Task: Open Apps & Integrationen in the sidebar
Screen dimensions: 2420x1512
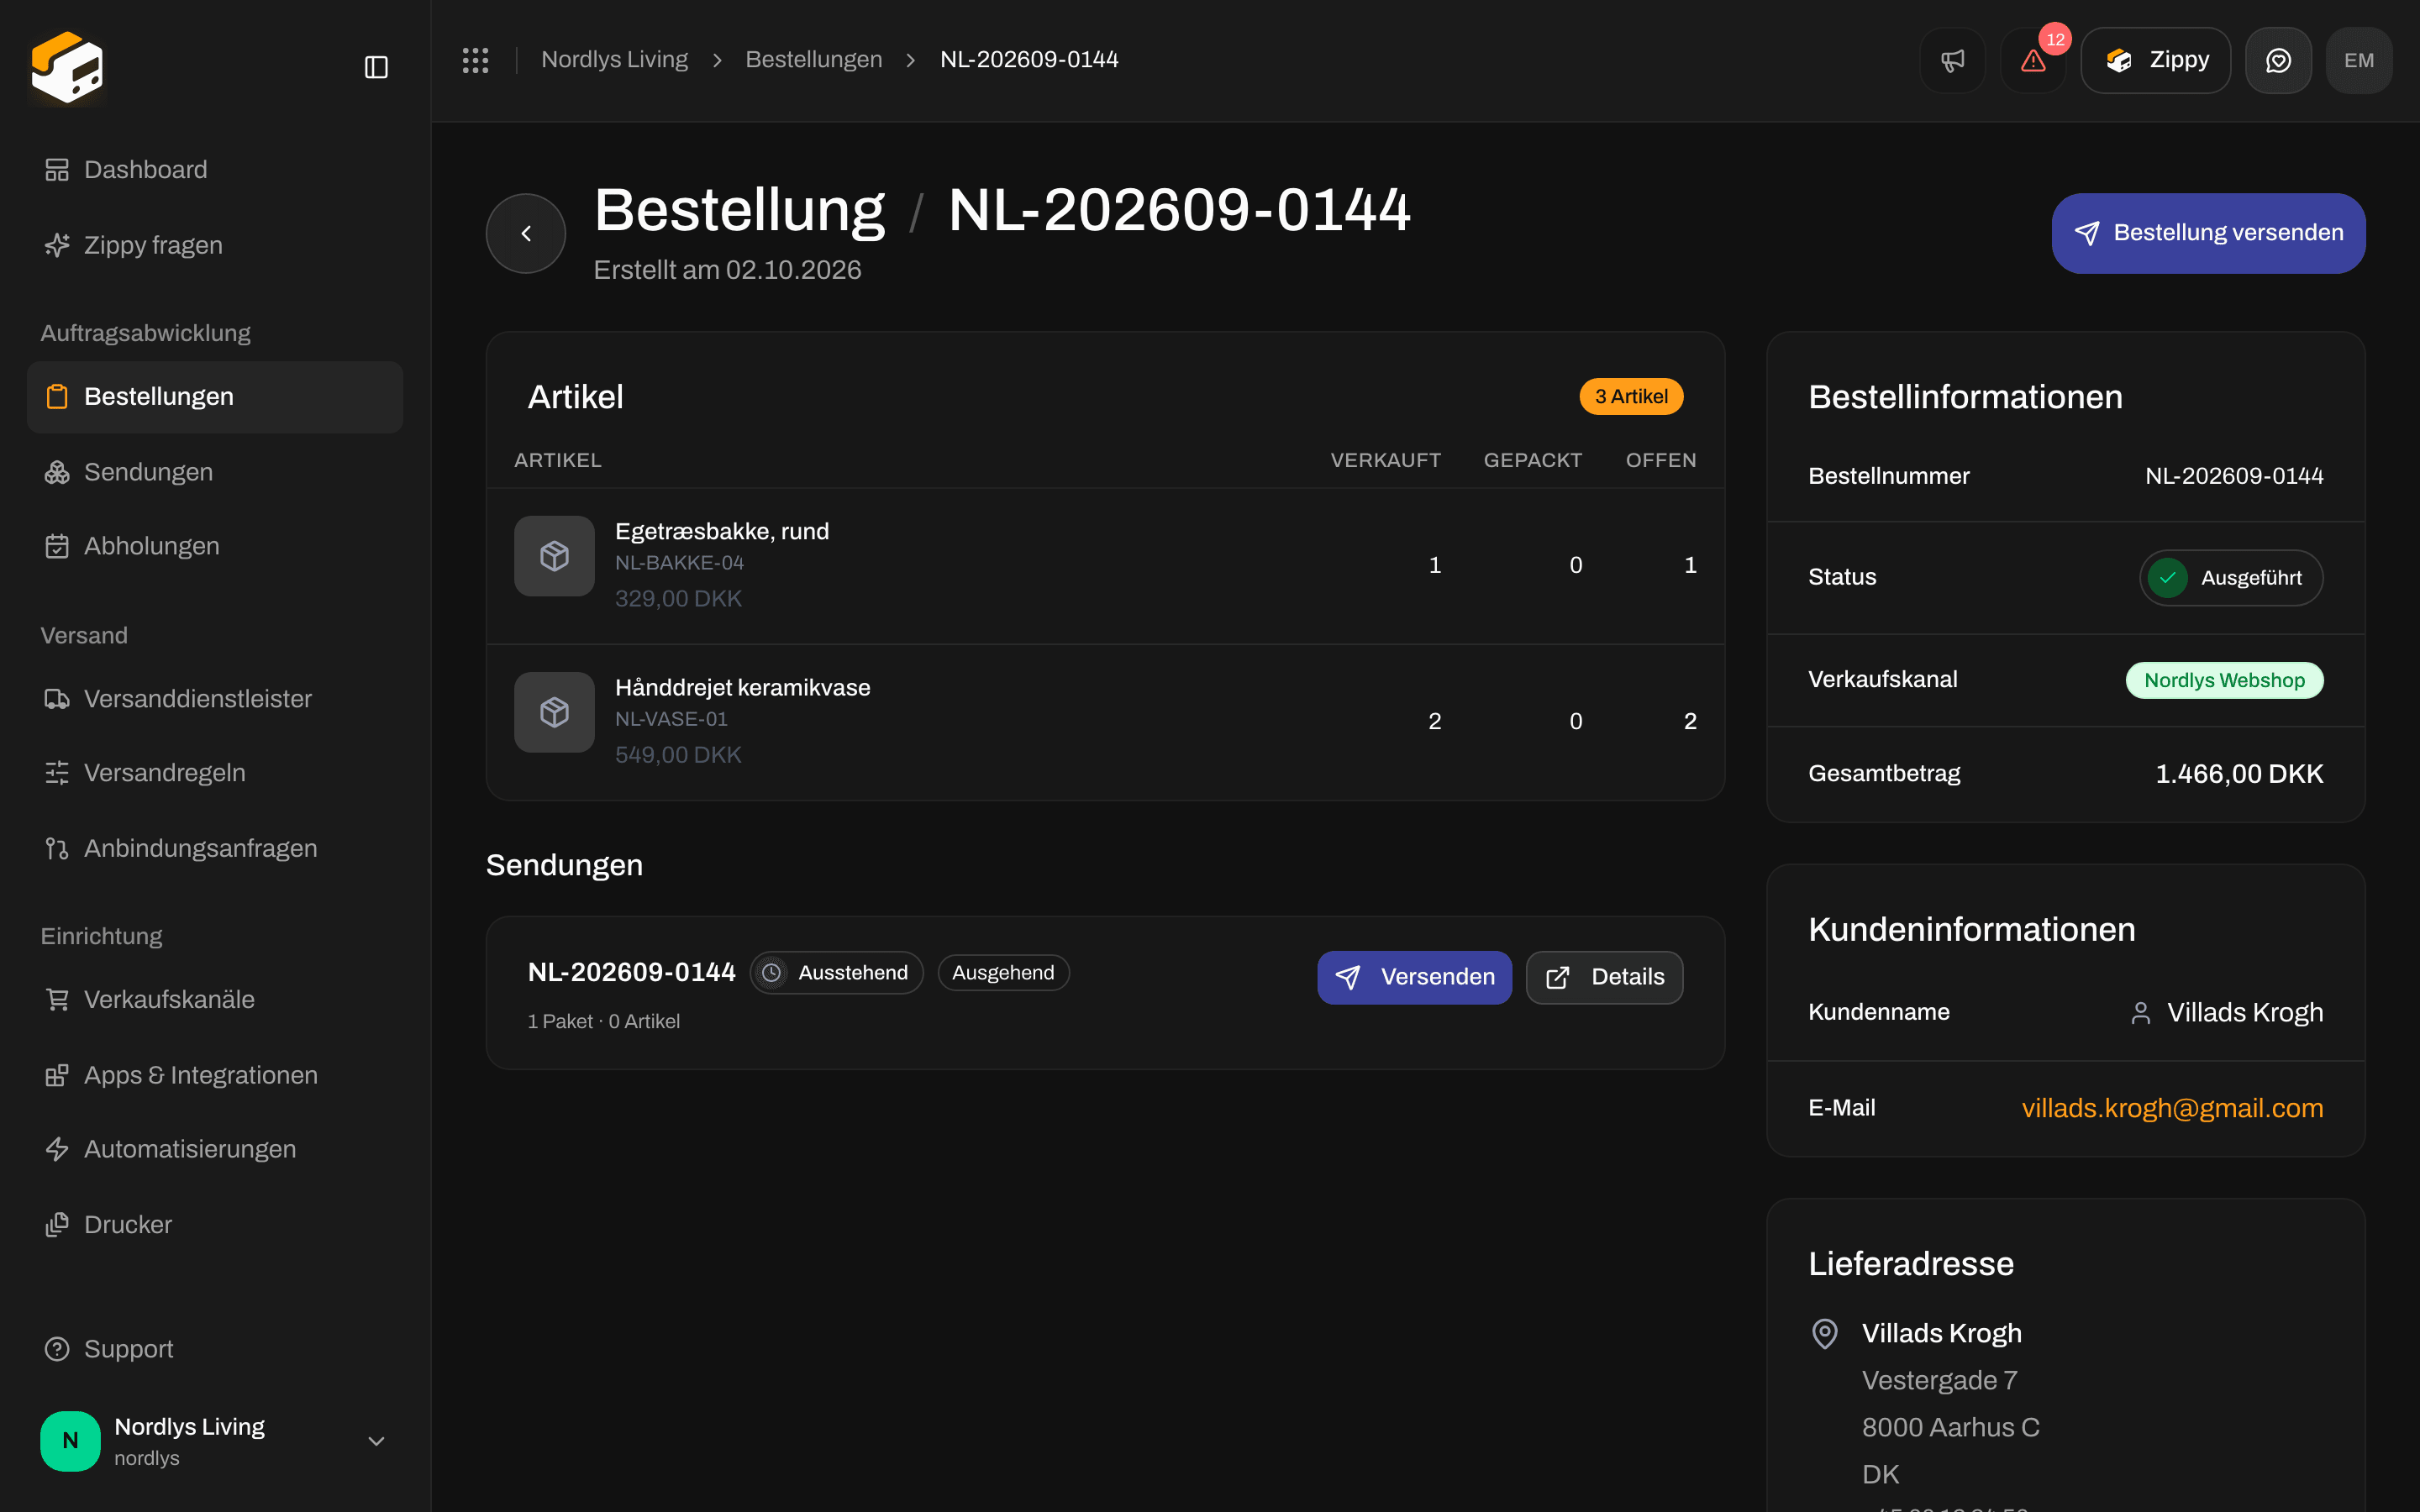Action: (215, 1075)
